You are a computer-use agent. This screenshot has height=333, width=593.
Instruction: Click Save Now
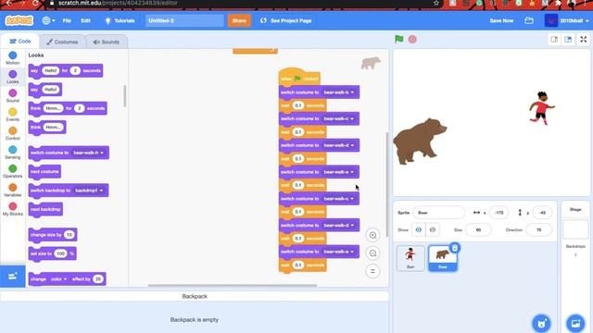click(x=501, y=20)
